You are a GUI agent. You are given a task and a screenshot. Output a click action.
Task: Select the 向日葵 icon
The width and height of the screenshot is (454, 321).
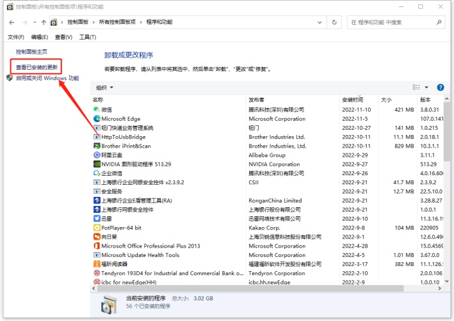pyautogui.click(x=97, y=237)
